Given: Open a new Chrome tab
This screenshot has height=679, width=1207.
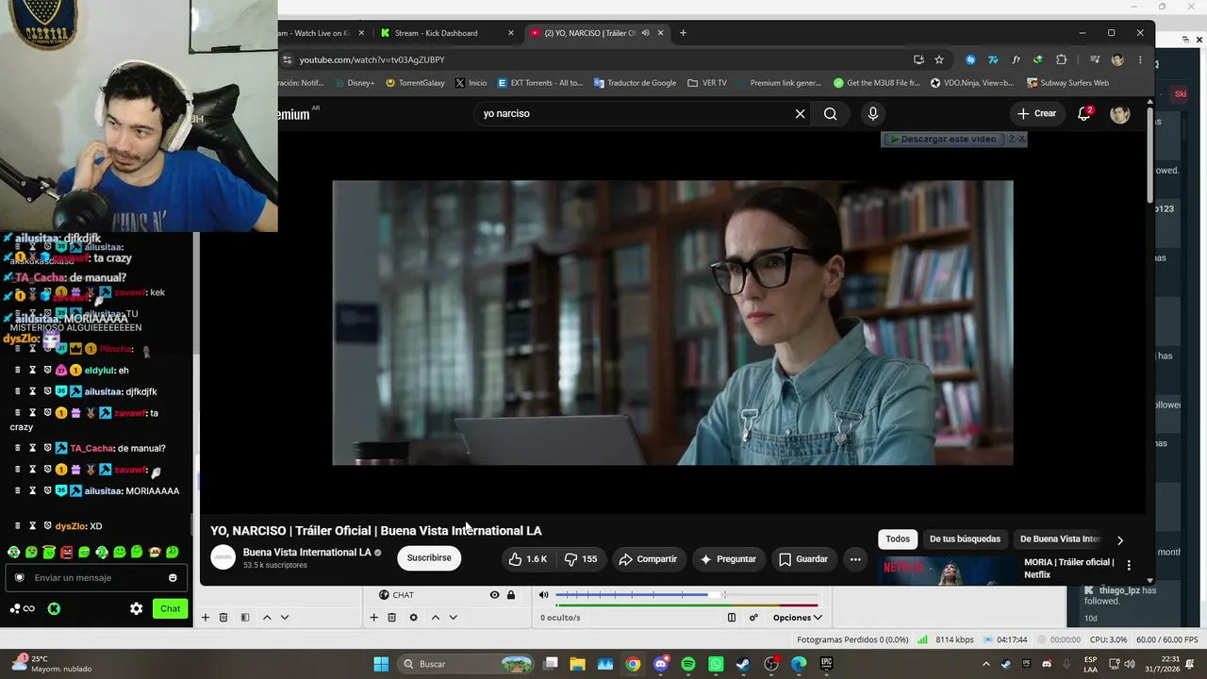Looking at the screenshot, I should click(683, 33).
